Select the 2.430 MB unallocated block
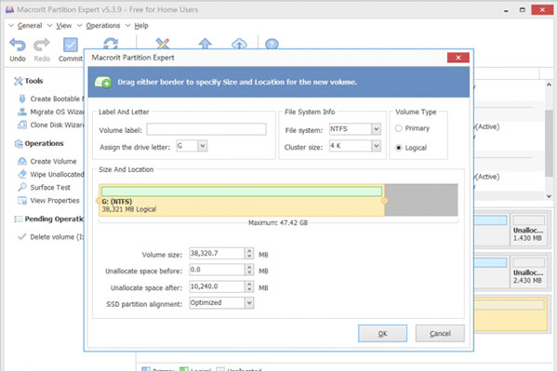The height and width of the screenshot is (371, 558). pyautogui.click(x=528, y=272)
